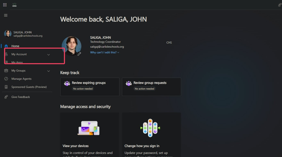The width and height of the screenshot is (282, 157).
Task: Click the Sponsored Guests badge icon
Action: click(x=6, y=87)
